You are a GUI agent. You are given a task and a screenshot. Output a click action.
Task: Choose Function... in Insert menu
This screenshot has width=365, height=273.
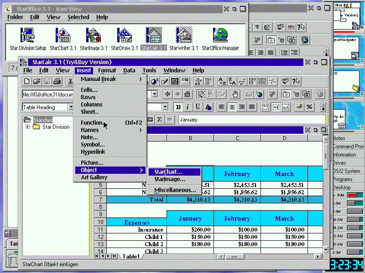click(x=110, y=122)
